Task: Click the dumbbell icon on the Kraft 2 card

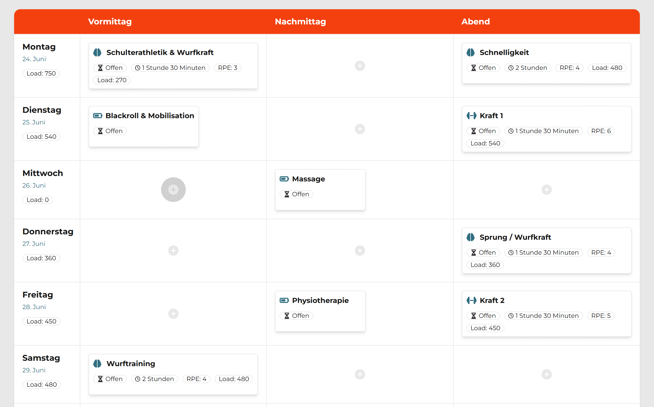Action: [472, 300]
